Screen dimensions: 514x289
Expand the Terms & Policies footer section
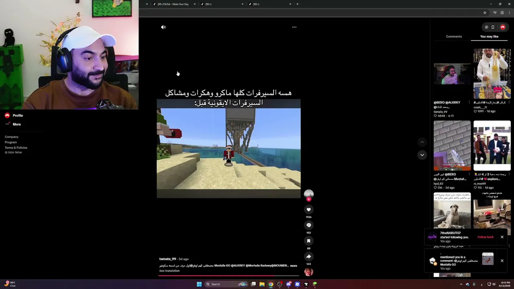pos(16,148)
